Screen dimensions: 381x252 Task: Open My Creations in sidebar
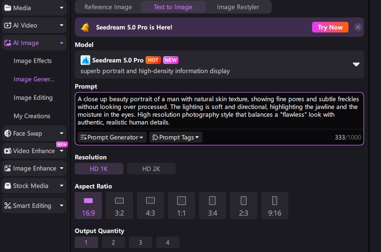click(32, 116)
